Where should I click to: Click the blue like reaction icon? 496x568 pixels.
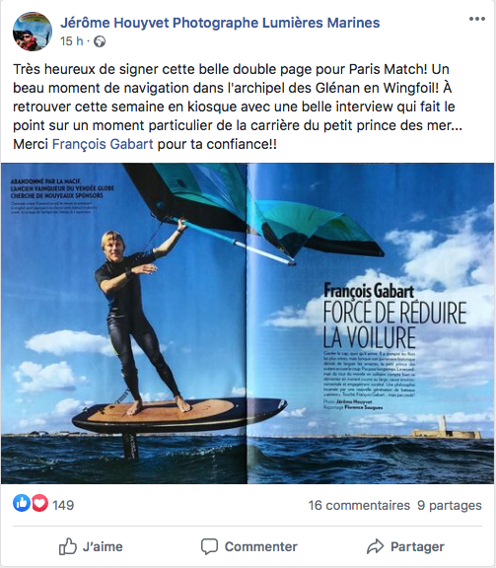click(x=22, y=503)
